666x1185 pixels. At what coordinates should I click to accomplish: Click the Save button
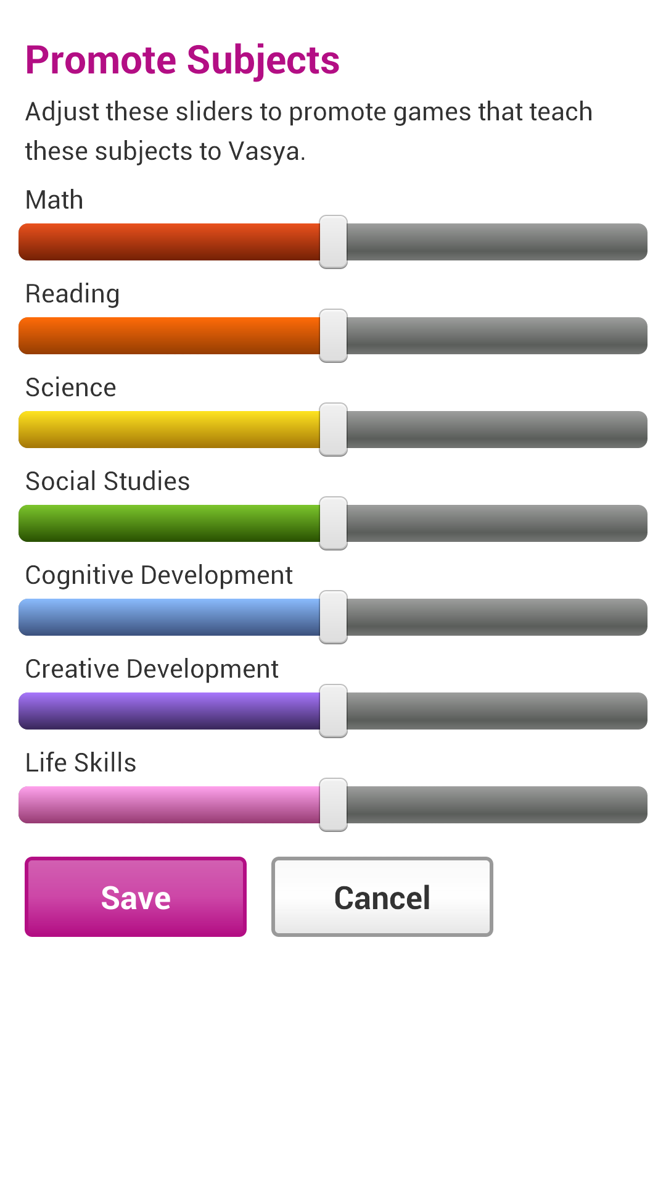(136, 897)
